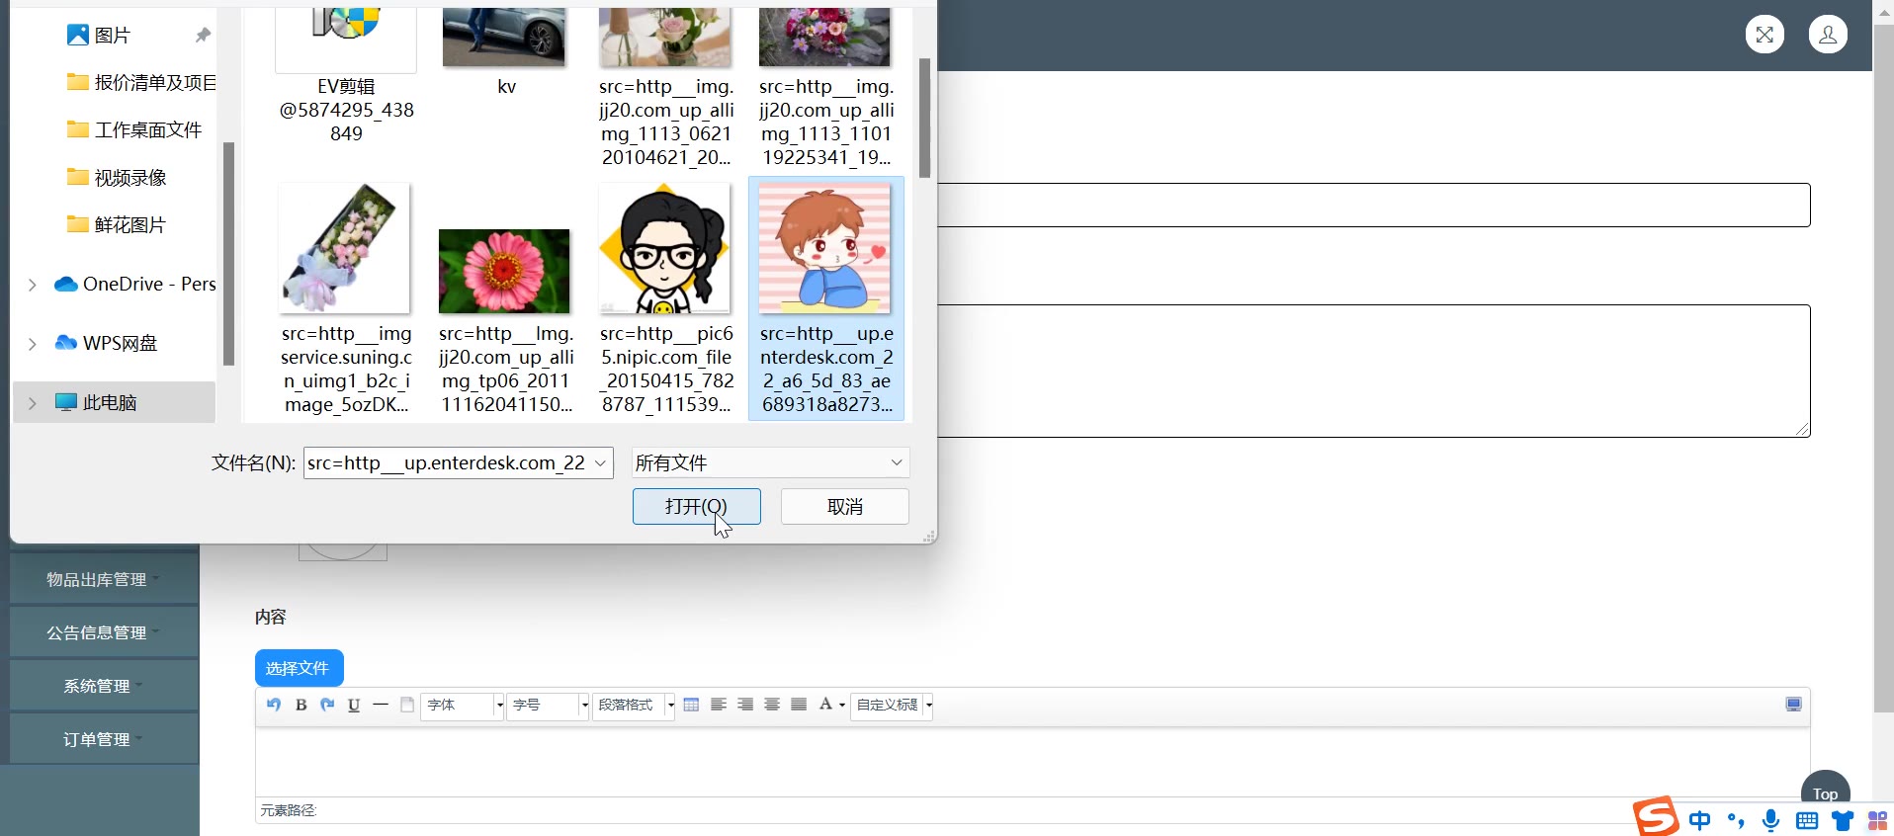Select OneDrive - Pers in the navigation pane
Viewport: 1894px width, 836px height.
[134, 285]
